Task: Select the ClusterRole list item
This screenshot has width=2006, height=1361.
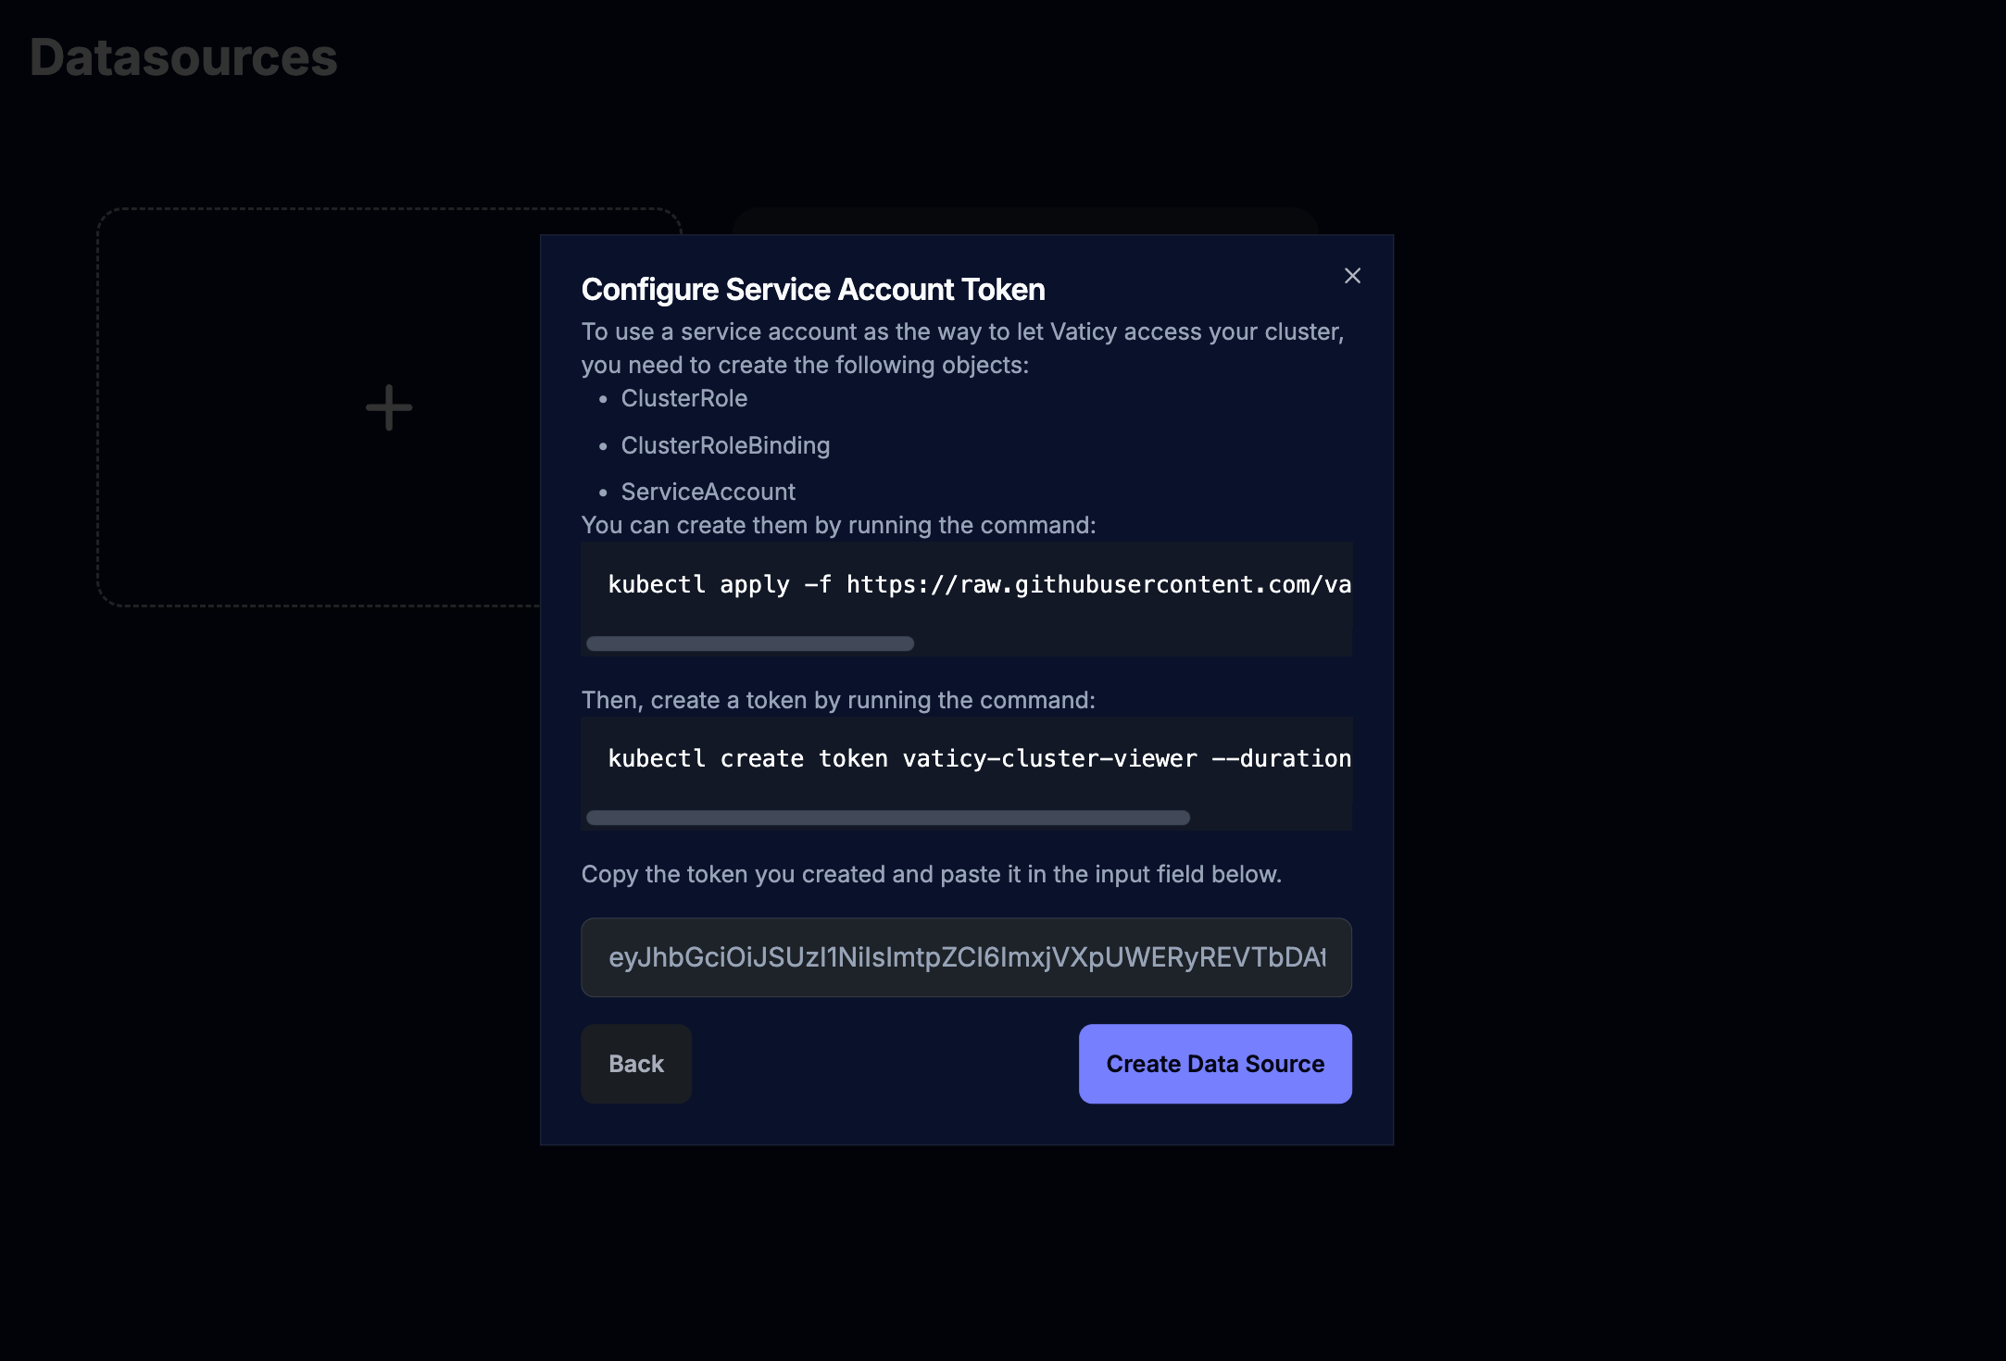Action: (x=683, y=398)
